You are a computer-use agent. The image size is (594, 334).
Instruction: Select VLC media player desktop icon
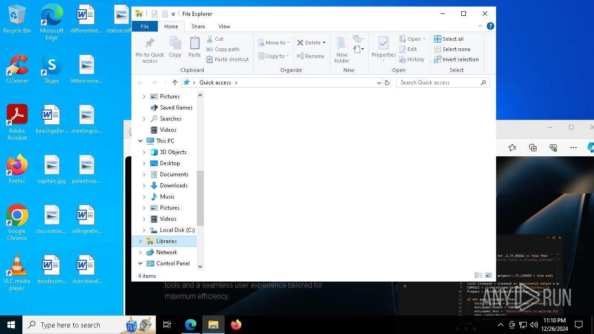[17, 273]
